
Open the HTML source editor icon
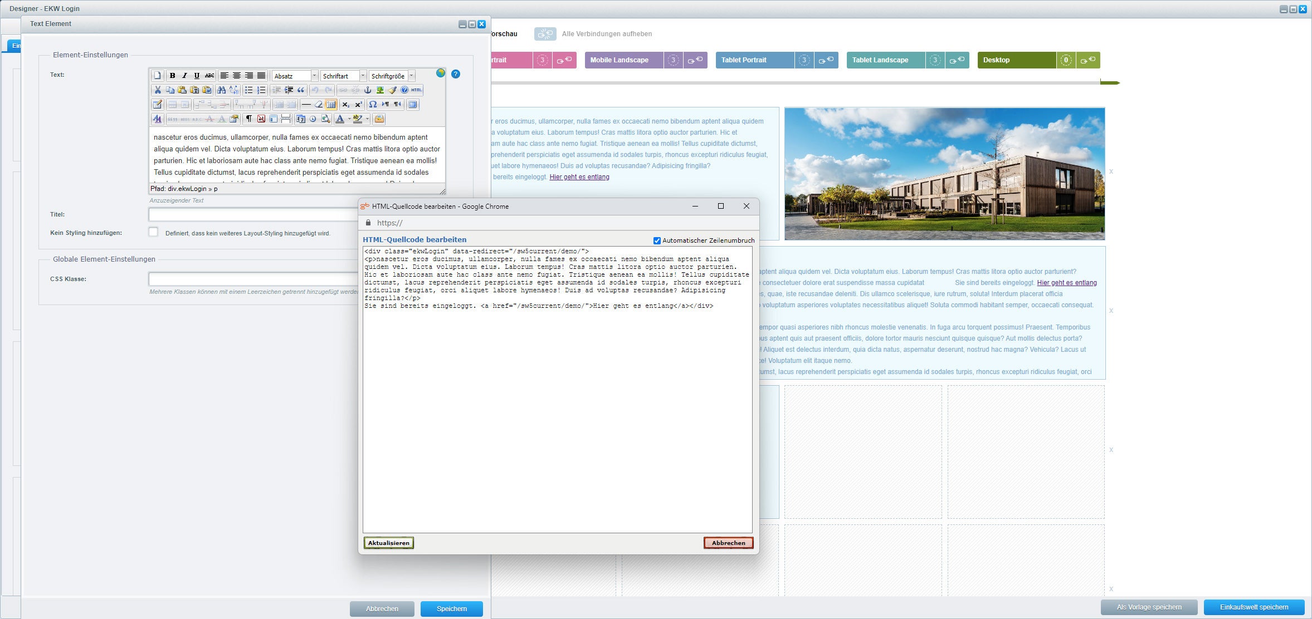point(417,90)
